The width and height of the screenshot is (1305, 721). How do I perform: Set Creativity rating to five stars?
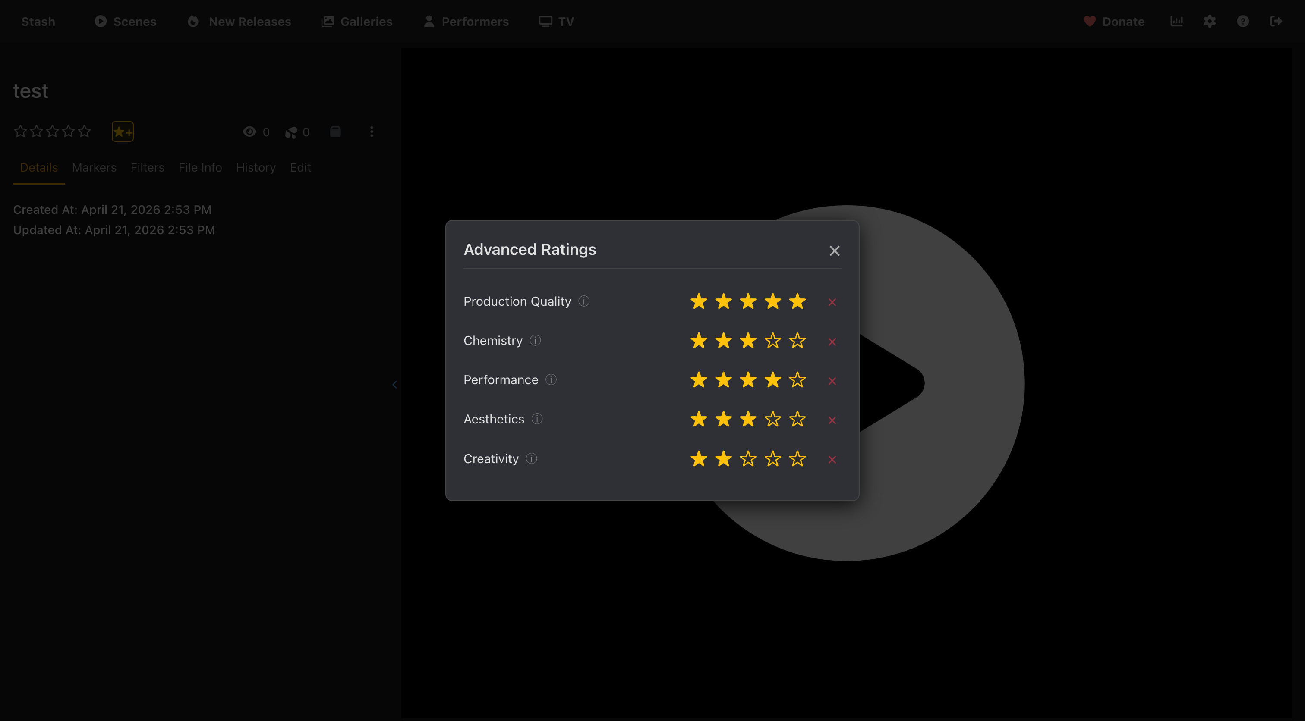[x=797, y=459]
